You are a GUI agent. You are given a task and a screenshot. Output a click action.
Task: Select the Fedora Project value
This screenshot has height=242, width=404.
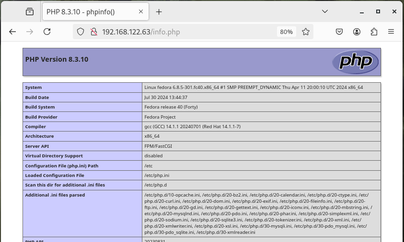(x=160, y=117)
